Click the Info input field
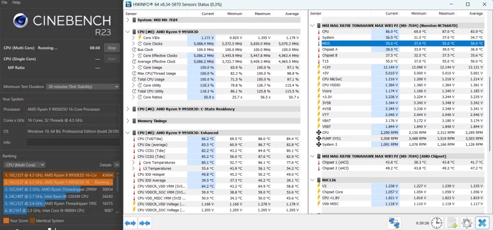The image size is (493, 230). pos(72,142)
